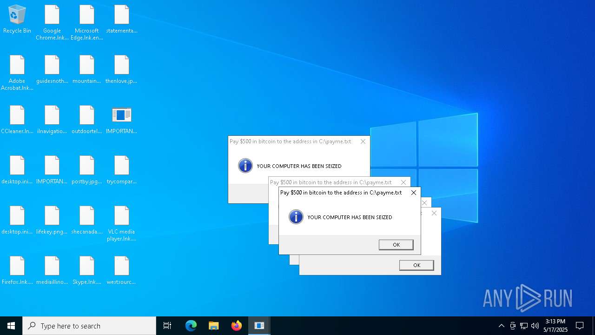This screenshot has width=595, height=335.
Task: Click the front dialog's title bar text
Action: (x=341, y=193)
